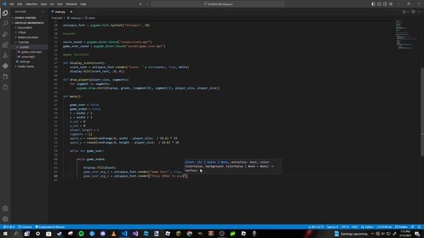Toggle the primary side bar layout button
Image resolution: width=424 pixels, height=238 pixels.
[373, 4]
